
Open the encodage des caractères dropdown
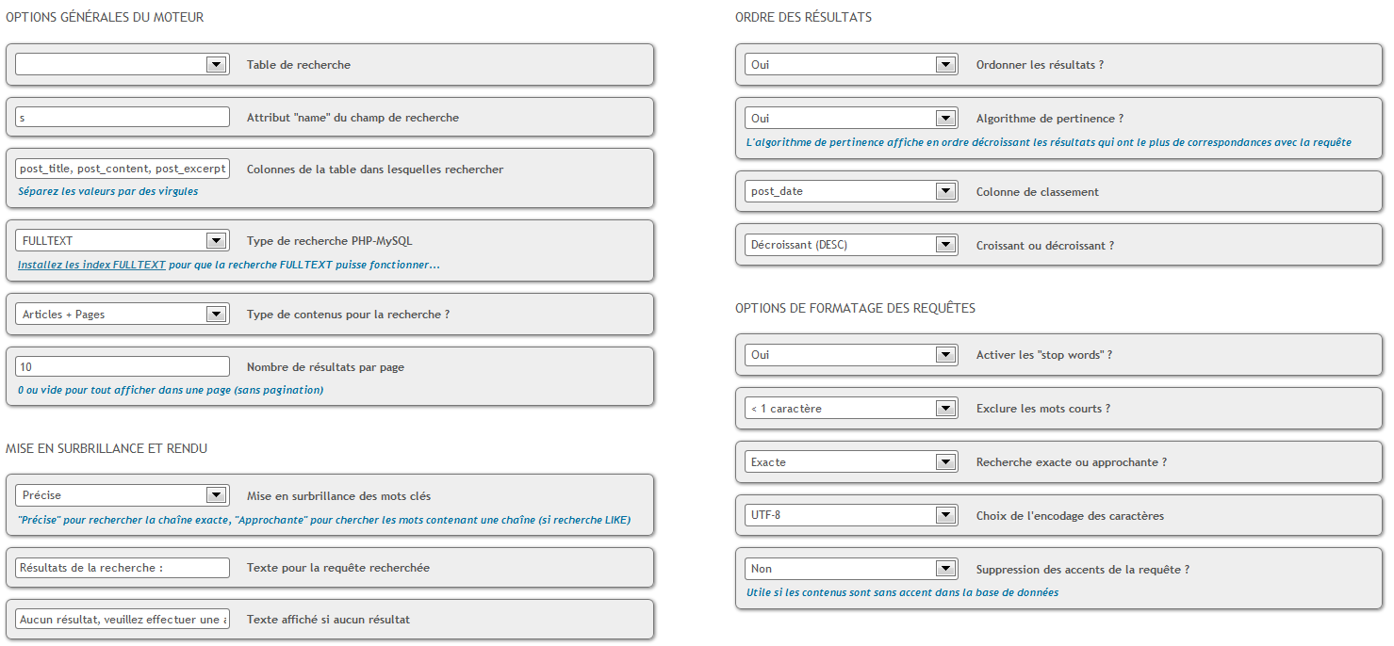(851, 516)
